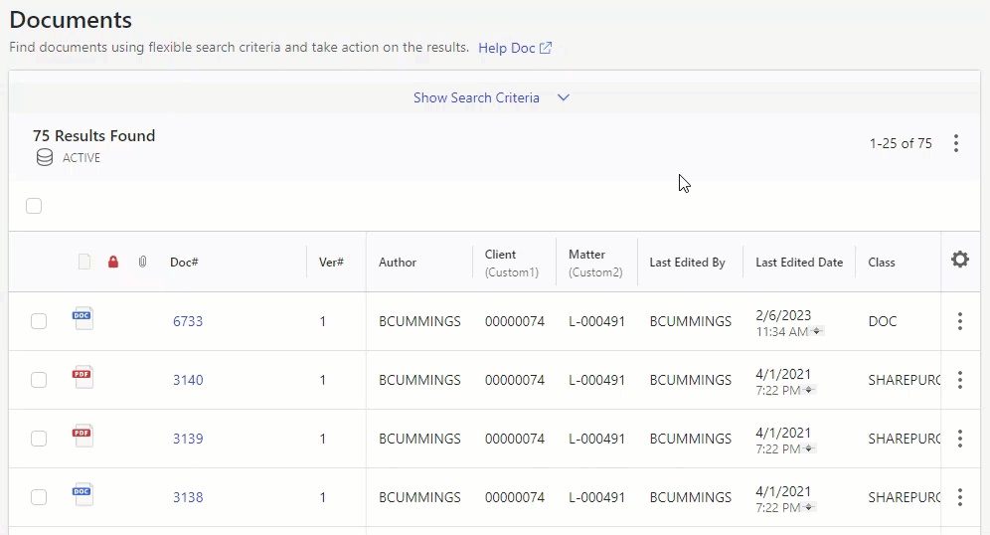
Task: Click the DOC file icon for document 3138
Action: [x=82, y=495]
